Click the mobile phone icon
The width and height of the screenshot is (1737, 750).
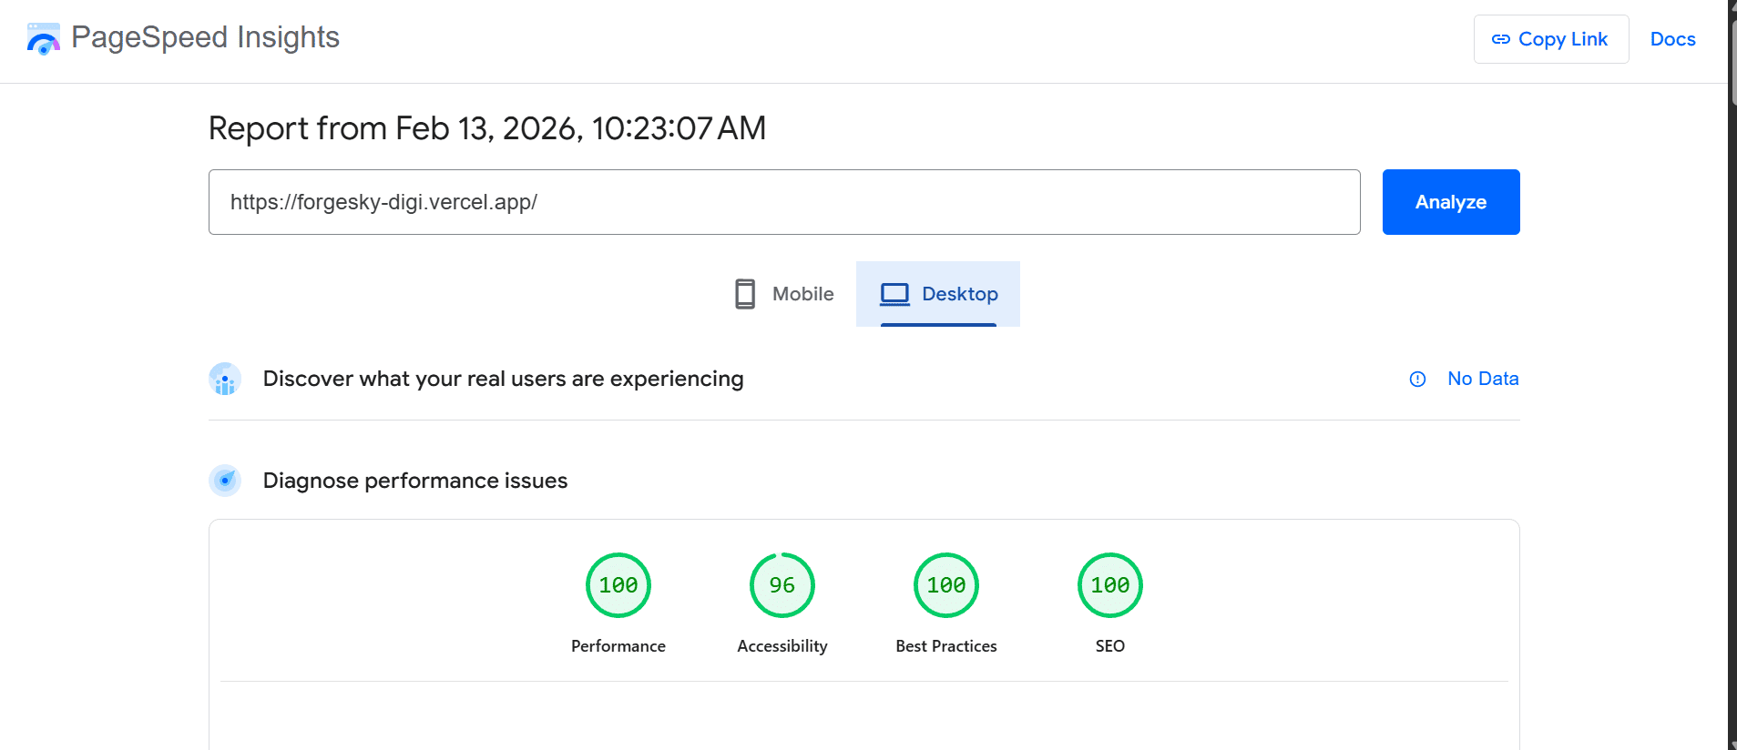(744, 294)
